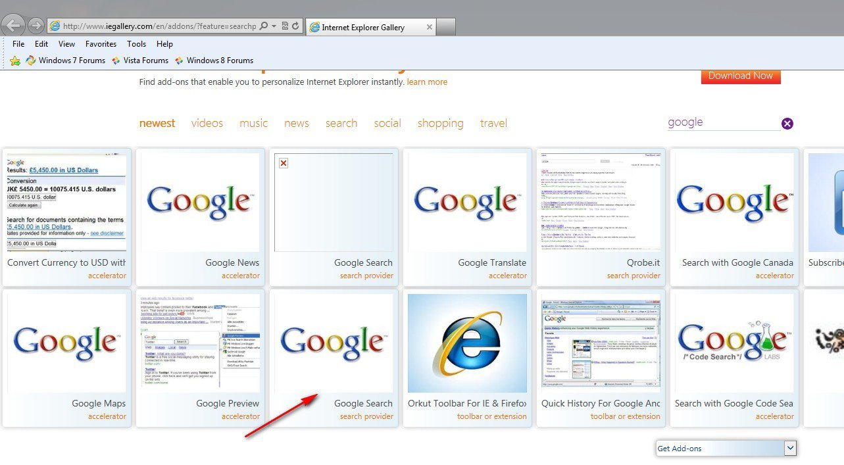Click the Add to Favorites bar star icon
The image size is (844, 465).
[x=15, y=61]
